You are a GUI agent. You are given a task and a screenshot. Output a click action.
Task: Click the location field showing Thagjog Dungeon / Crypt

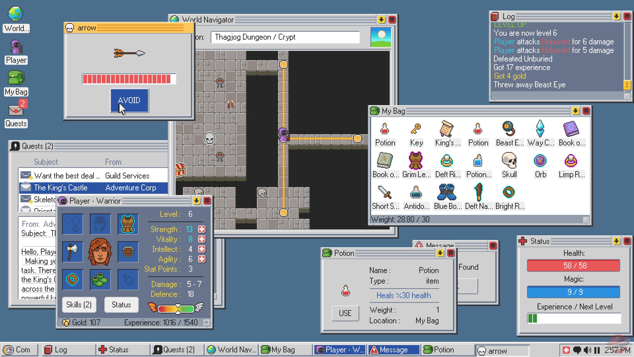pos(285,37)
